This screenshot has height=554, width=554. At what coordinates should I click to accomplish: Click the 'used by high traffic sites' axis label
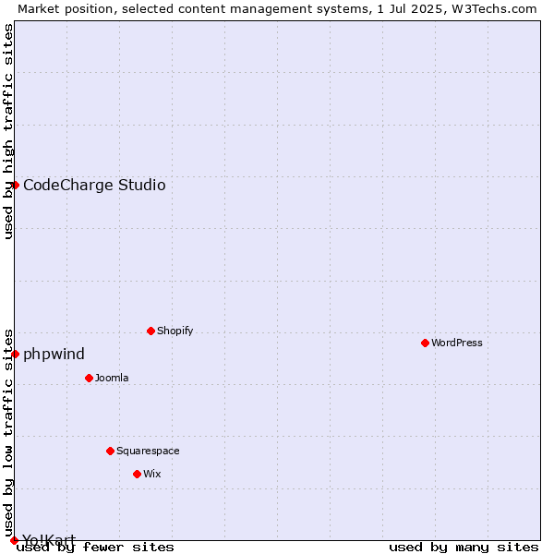point(8,131)
